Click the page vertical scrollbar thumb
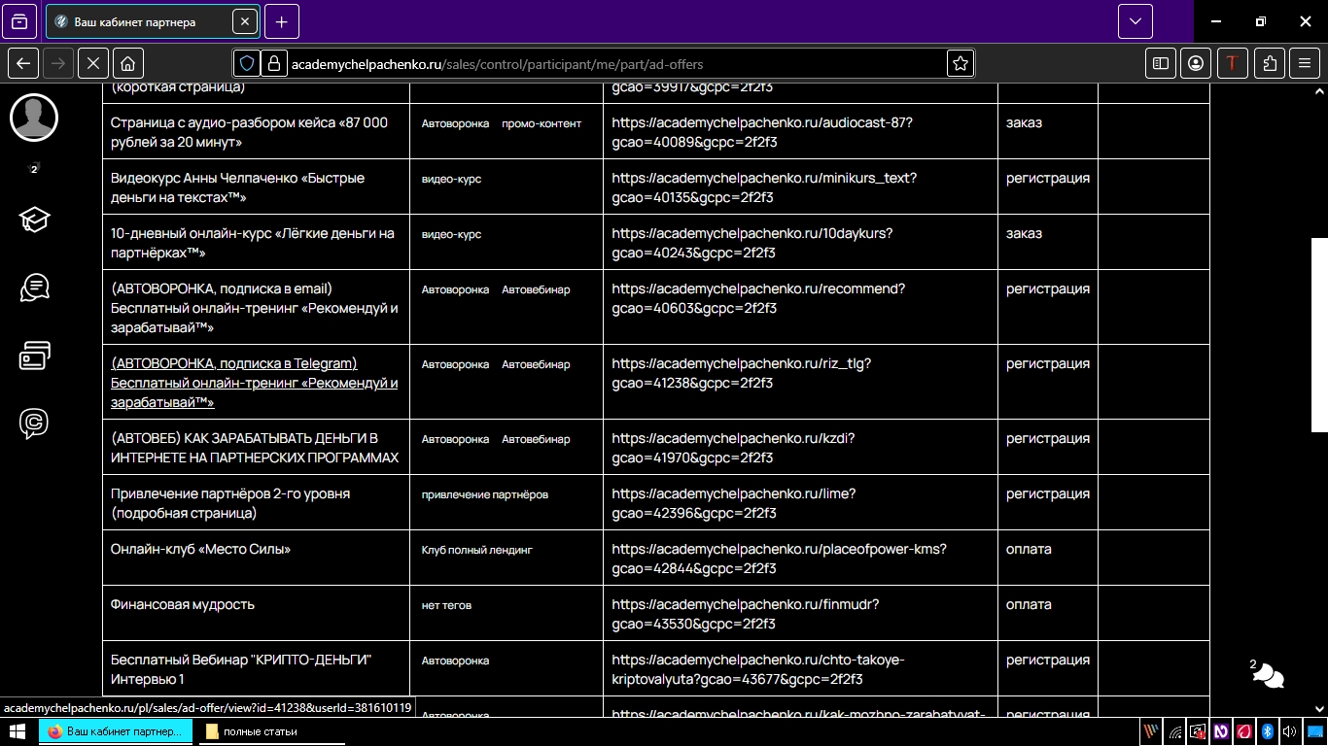 1319,335
